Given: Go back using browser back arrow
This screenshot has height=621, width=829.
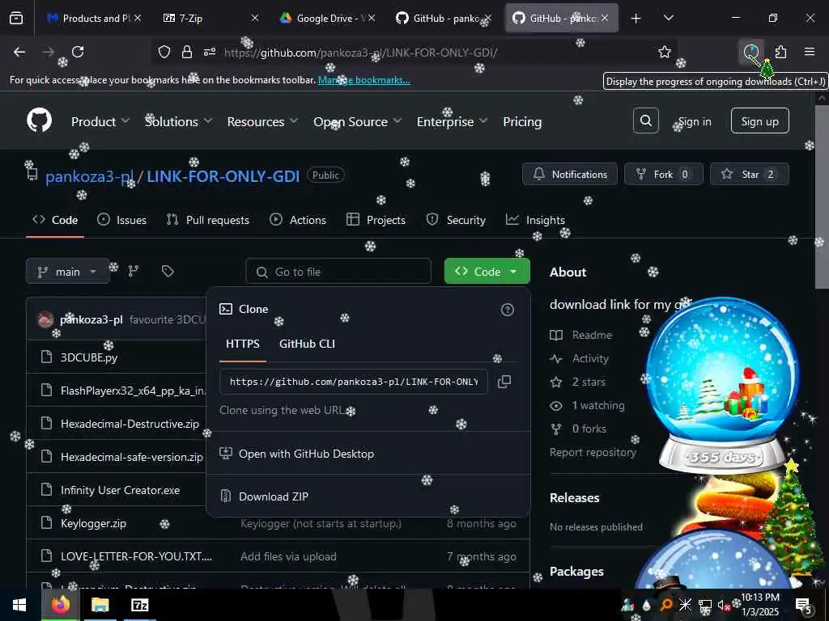Looking at the screenshot, I should tap(19, 52).
